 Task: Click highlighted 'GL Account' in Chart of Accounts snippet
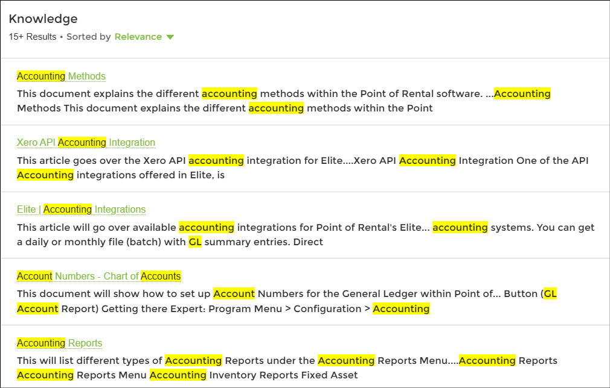37,308
